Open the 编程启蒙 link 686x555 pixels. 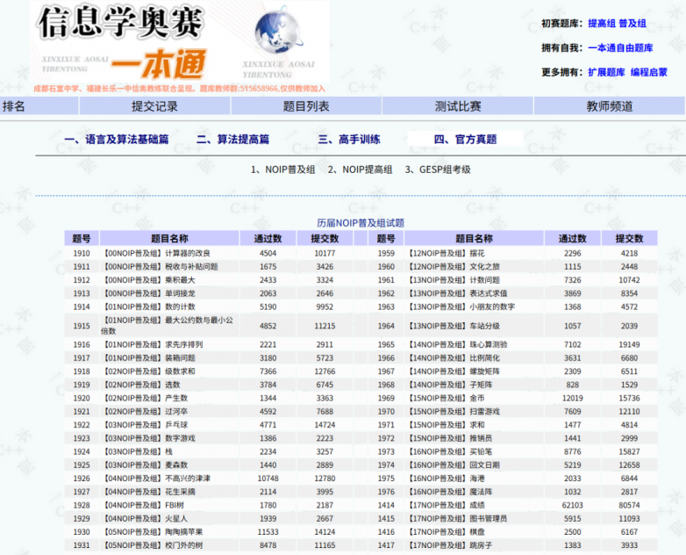point(648,73)
